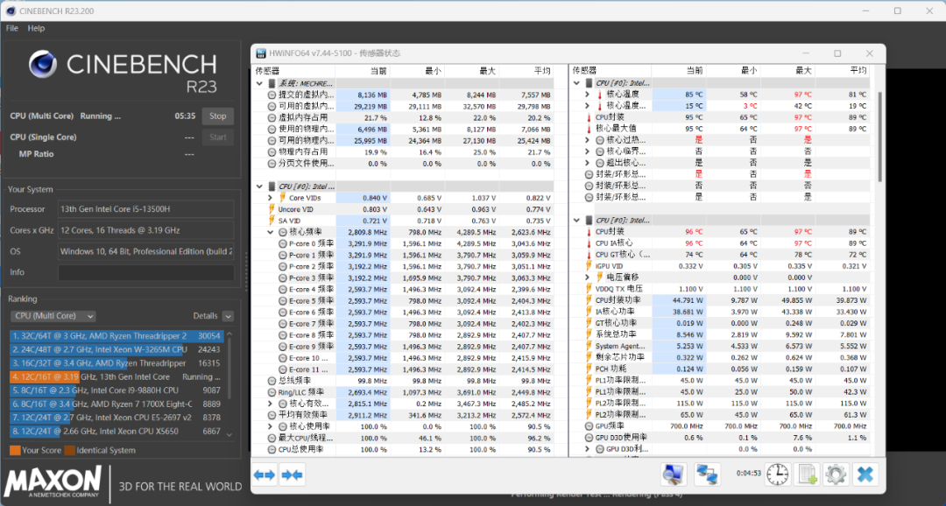946x506 pixels.
Task: Click the blue X close-sensors icon
Action: [865, 474]
